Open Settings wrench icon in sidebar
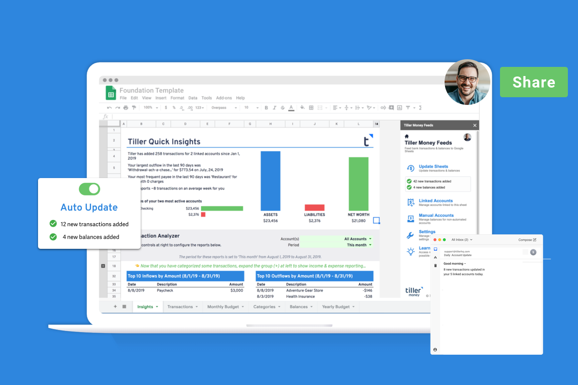This screenshot has width=578, height=385. [x=410, y=235]
